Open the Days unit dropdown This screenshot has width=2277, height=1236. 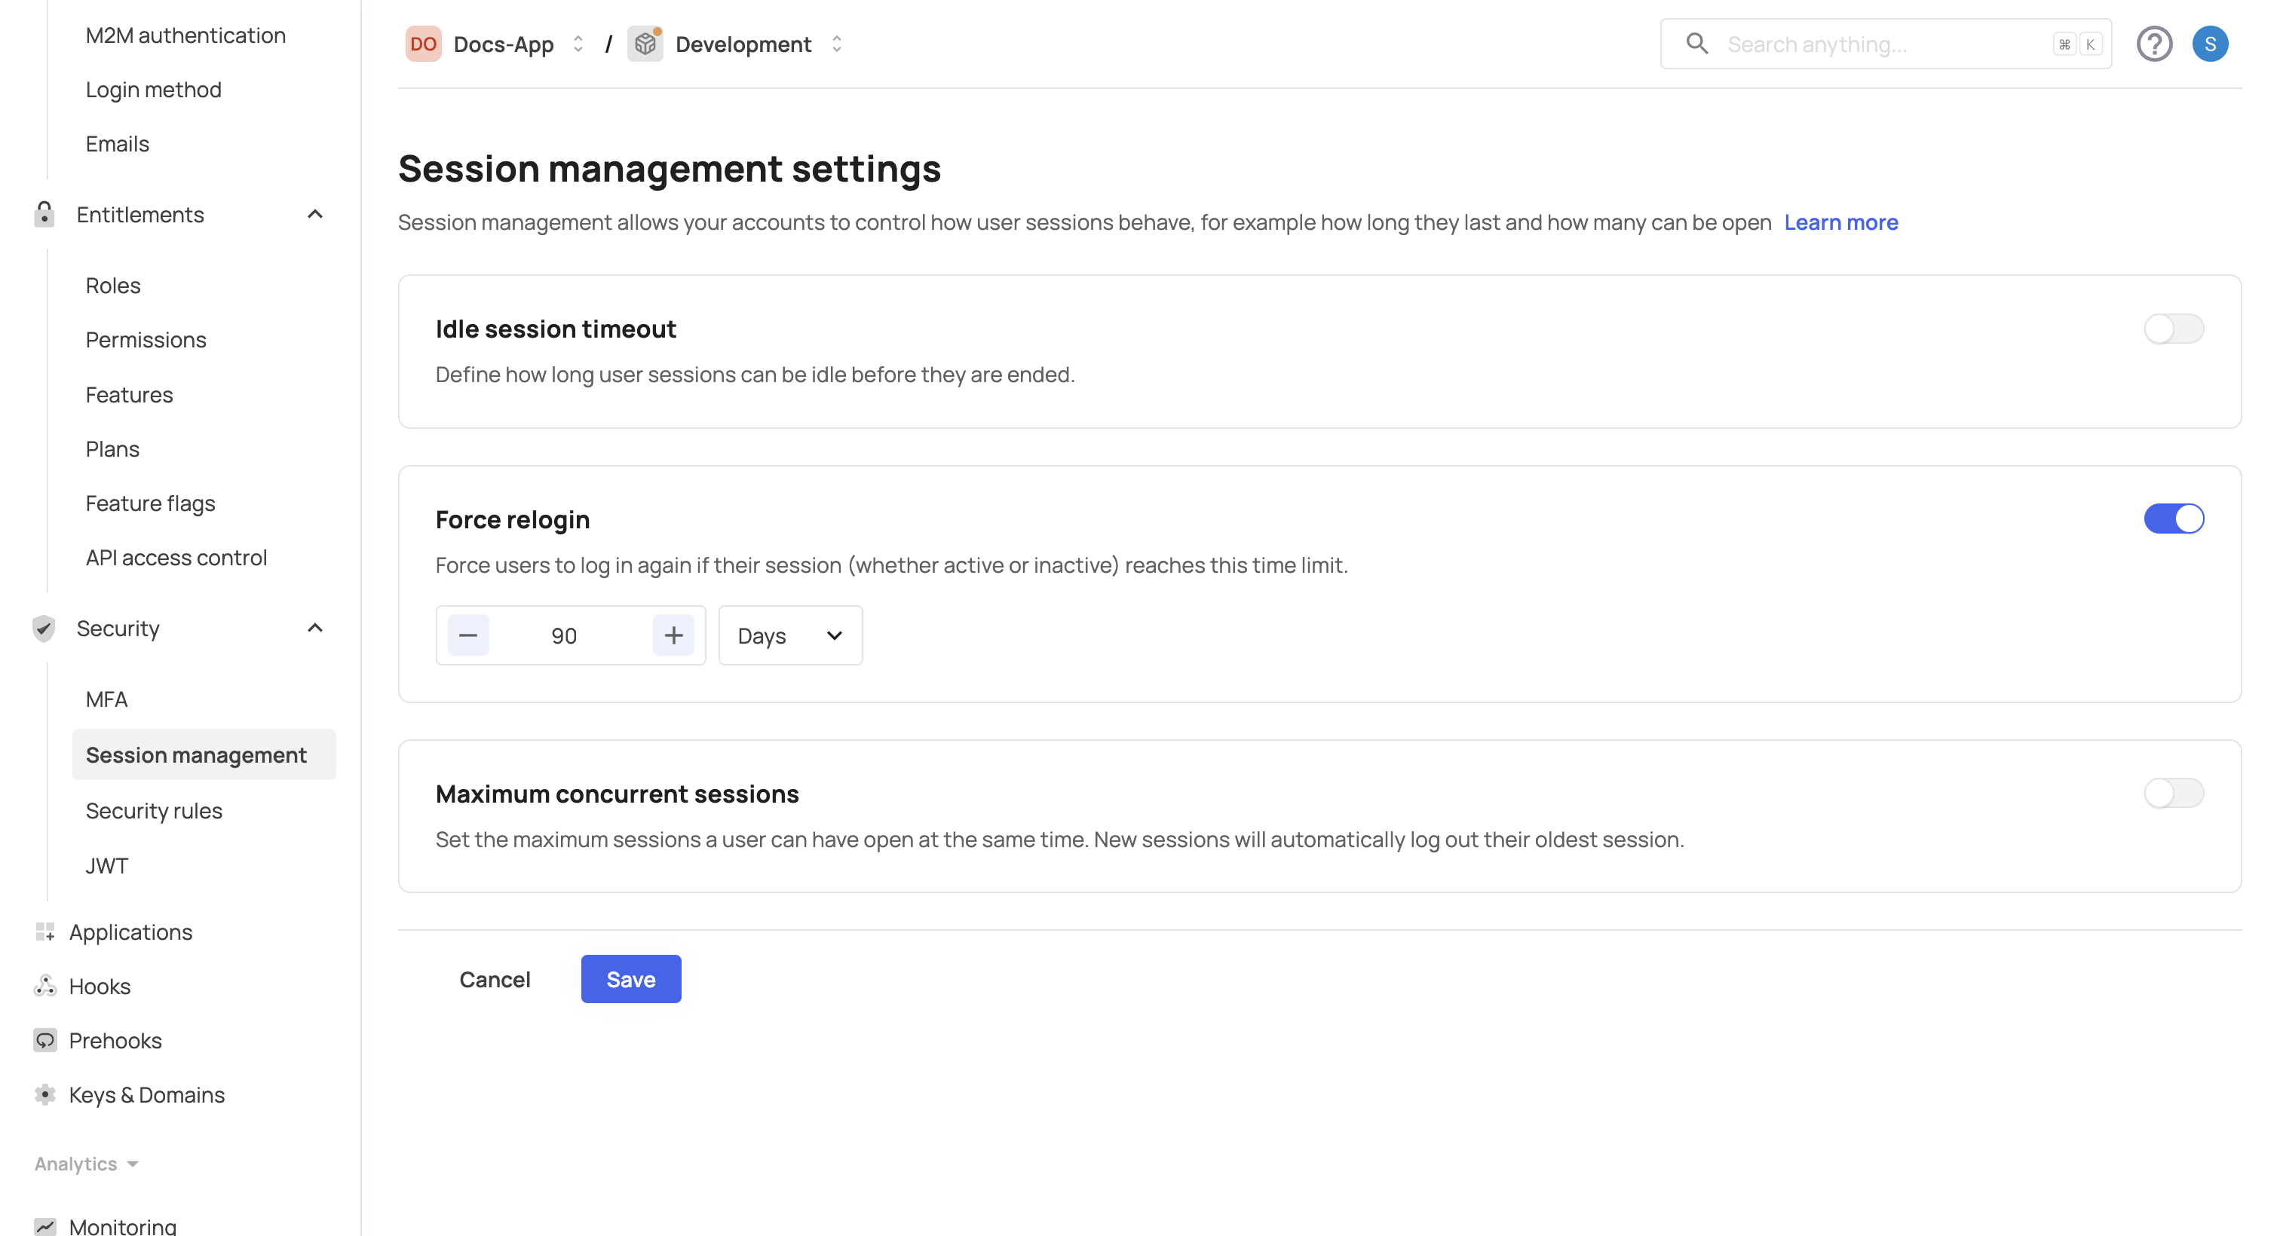(789, 635)
